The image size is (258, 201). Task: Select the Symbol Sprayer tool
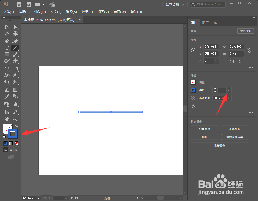[7, 104]
